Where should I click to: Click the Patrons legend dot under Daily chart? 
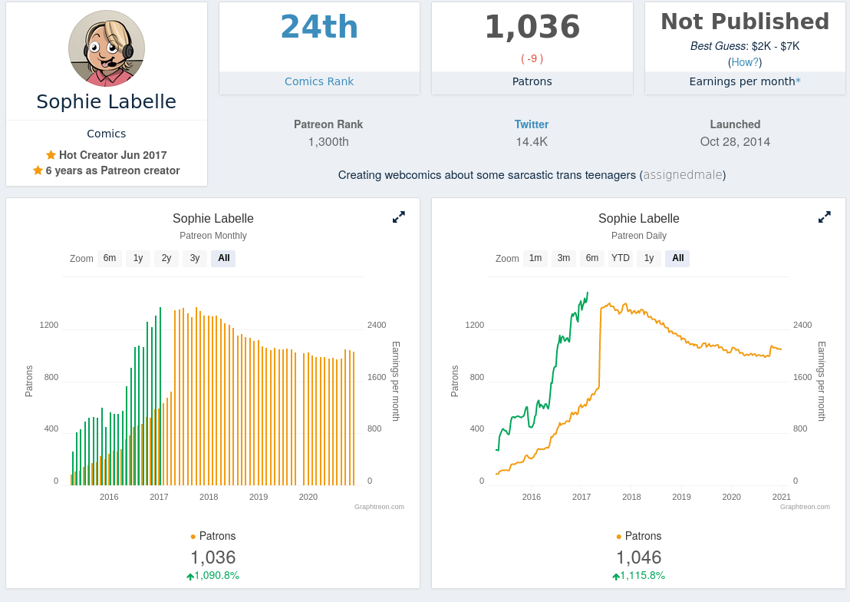(x=618, y=537)
